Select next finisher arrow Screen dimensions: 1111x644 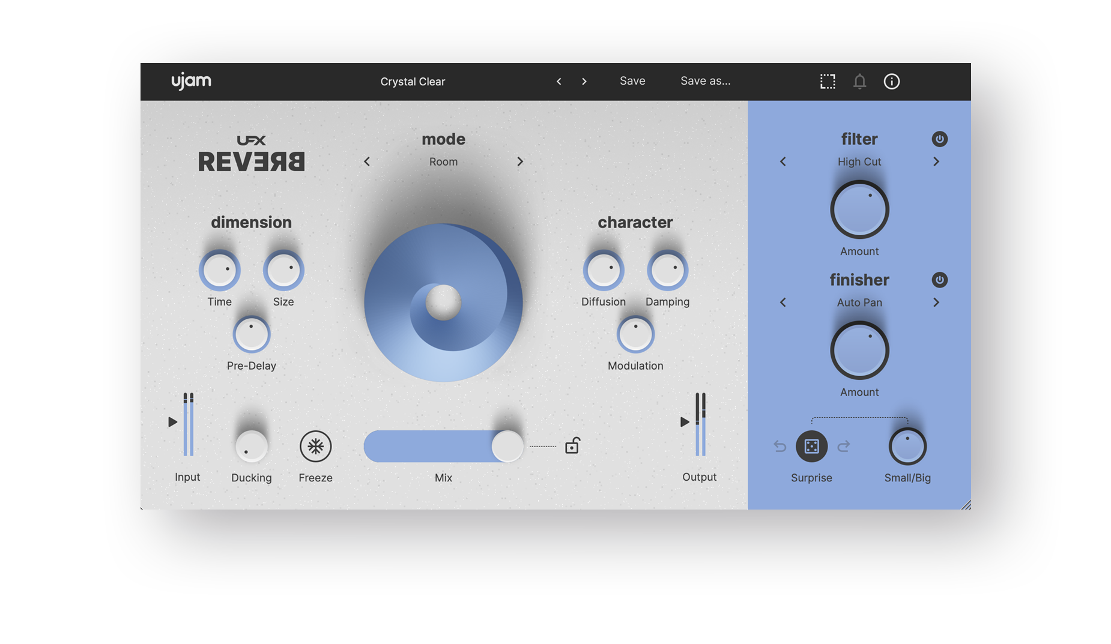click(936, 302)
